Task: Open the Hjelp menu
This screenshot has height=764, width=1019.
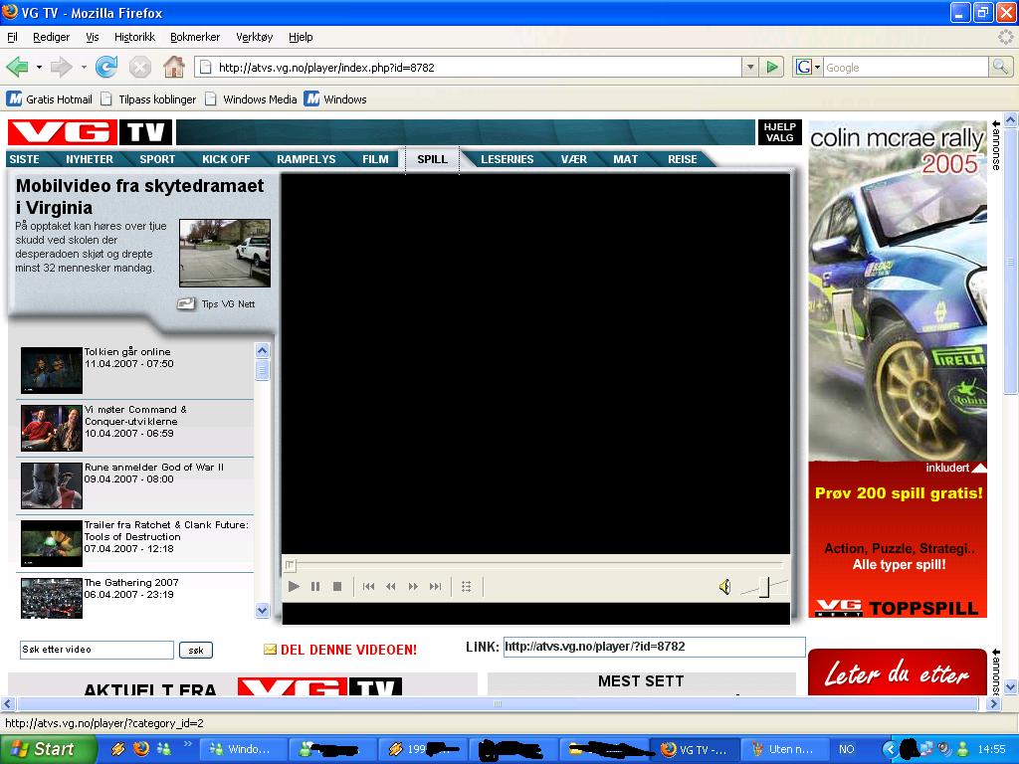Action: [x=301, y=37]
